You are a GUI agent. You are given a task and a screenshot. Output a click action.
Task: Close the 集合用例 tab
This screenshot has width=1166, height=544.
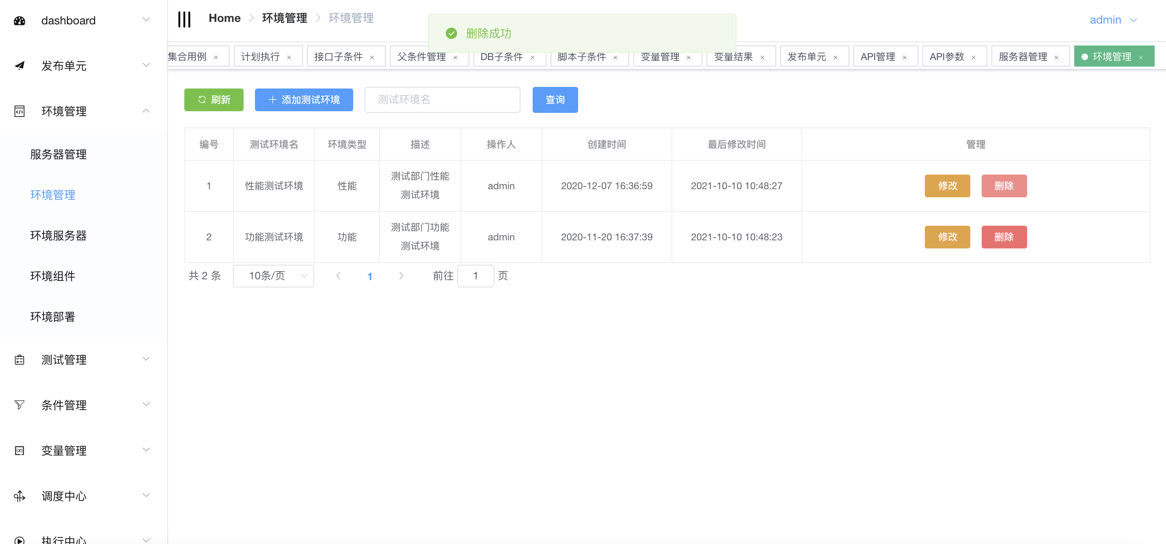[x=216, y=58]
